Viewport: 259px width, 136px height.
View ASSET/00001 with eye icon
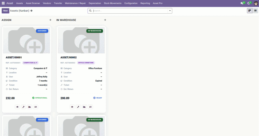pos(17,107)
